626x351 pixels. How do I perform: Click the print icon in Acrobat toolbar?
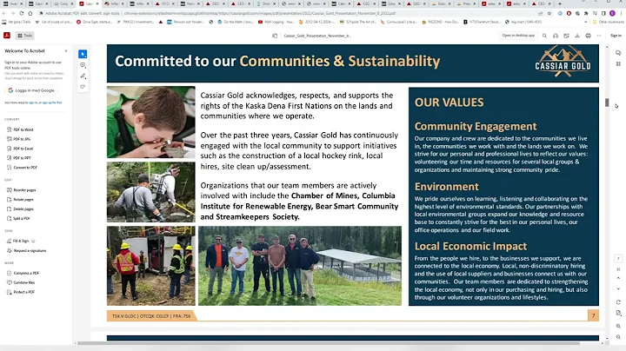click(588, 36)
